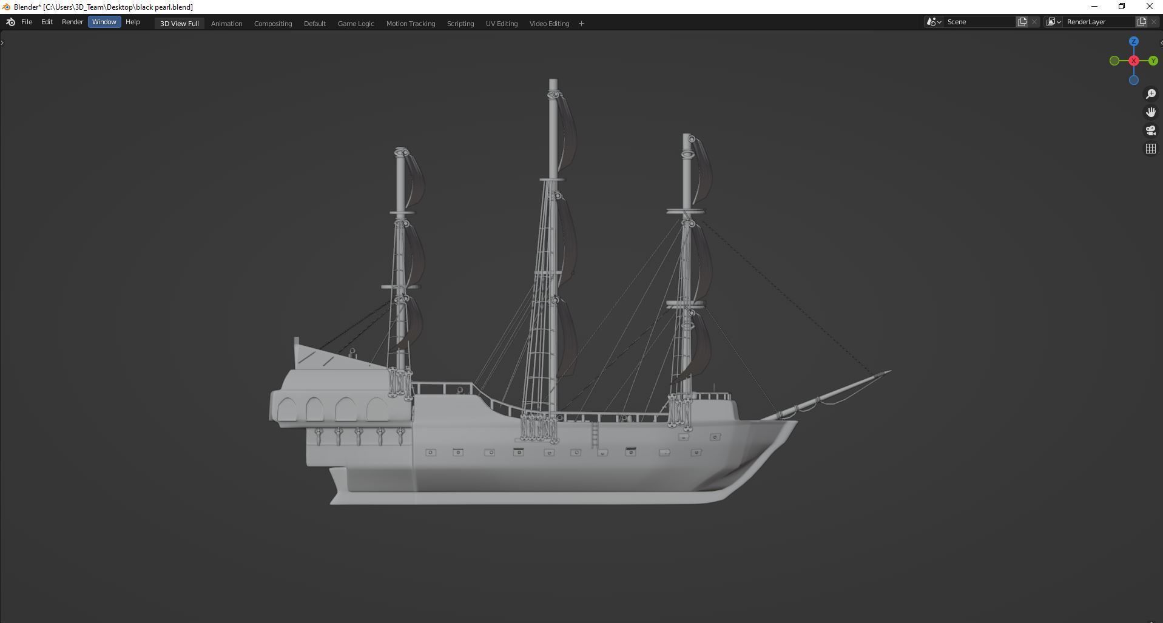Image resolution: width=1163 pixels, height=623 pixels.
Task: Open the scene browse dropdown
Action: 934,22
